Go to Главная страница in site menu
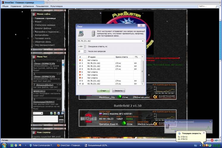222x148 pixels. click(45, 18)
